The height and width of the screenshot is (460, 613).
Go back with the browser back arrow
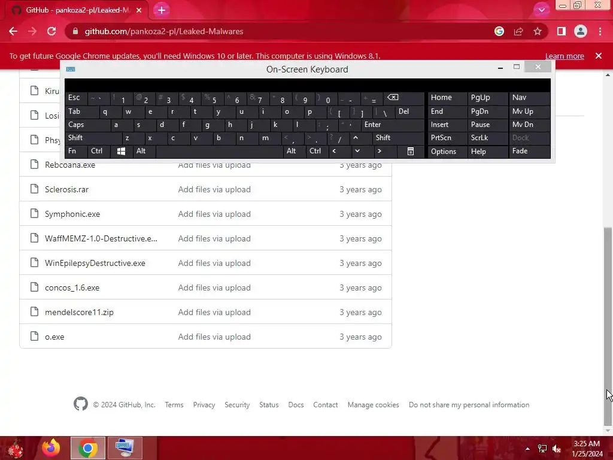[x=13, y=31]
